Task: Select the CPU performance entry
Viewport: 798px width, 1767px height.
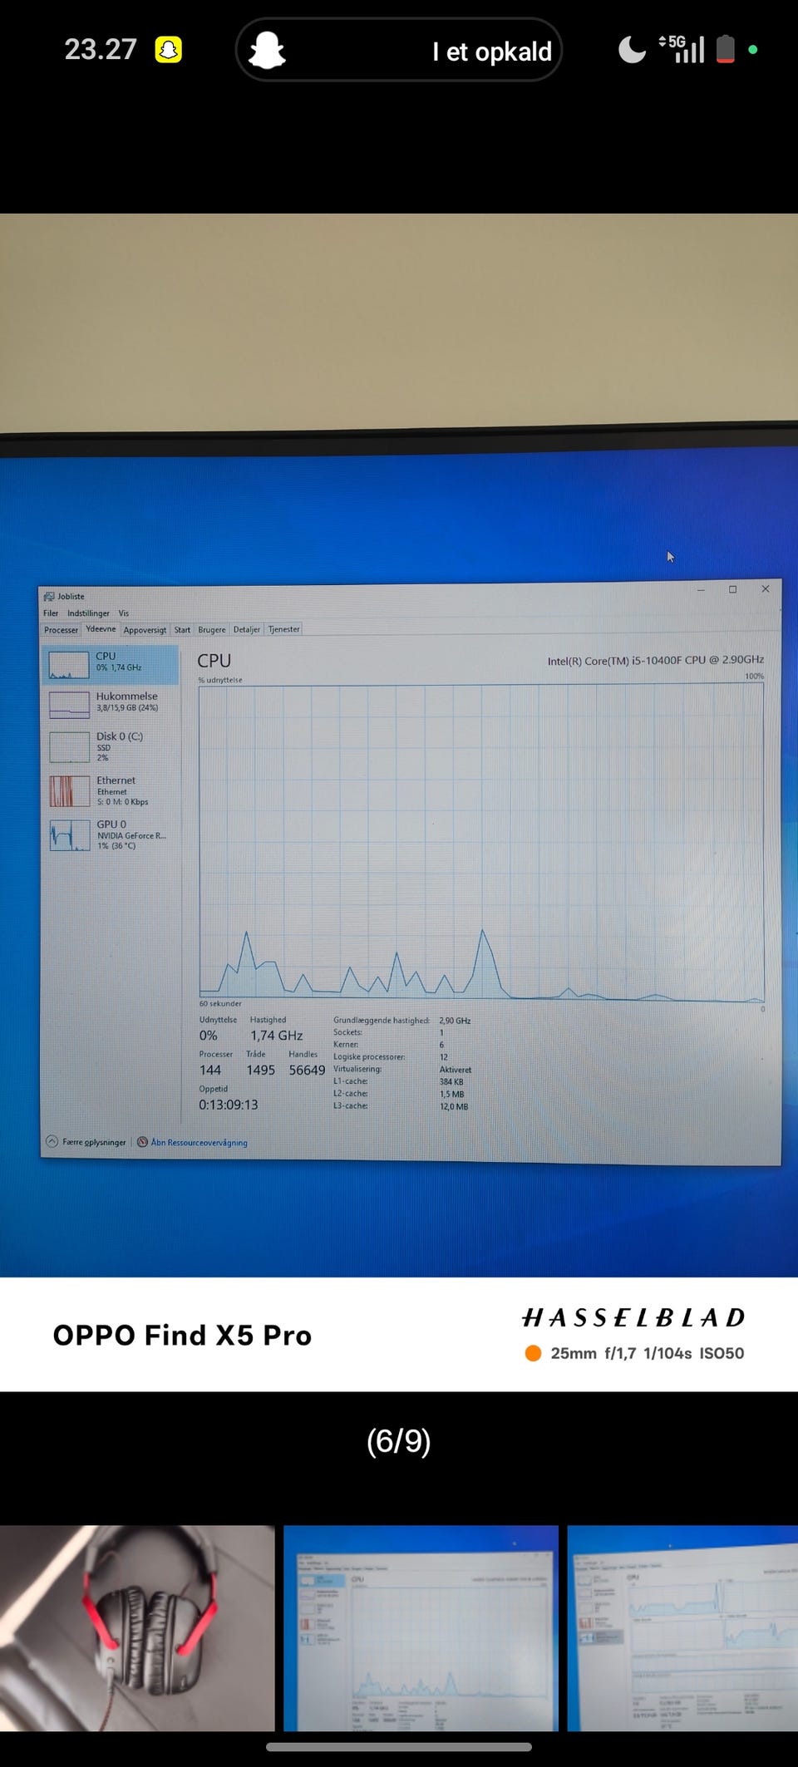Action: pos(111,665)
